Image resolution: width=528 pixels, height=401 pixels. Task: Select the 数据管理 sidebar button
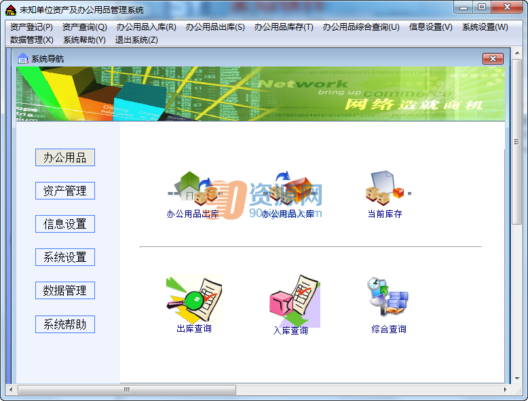(x=65, y=290)
